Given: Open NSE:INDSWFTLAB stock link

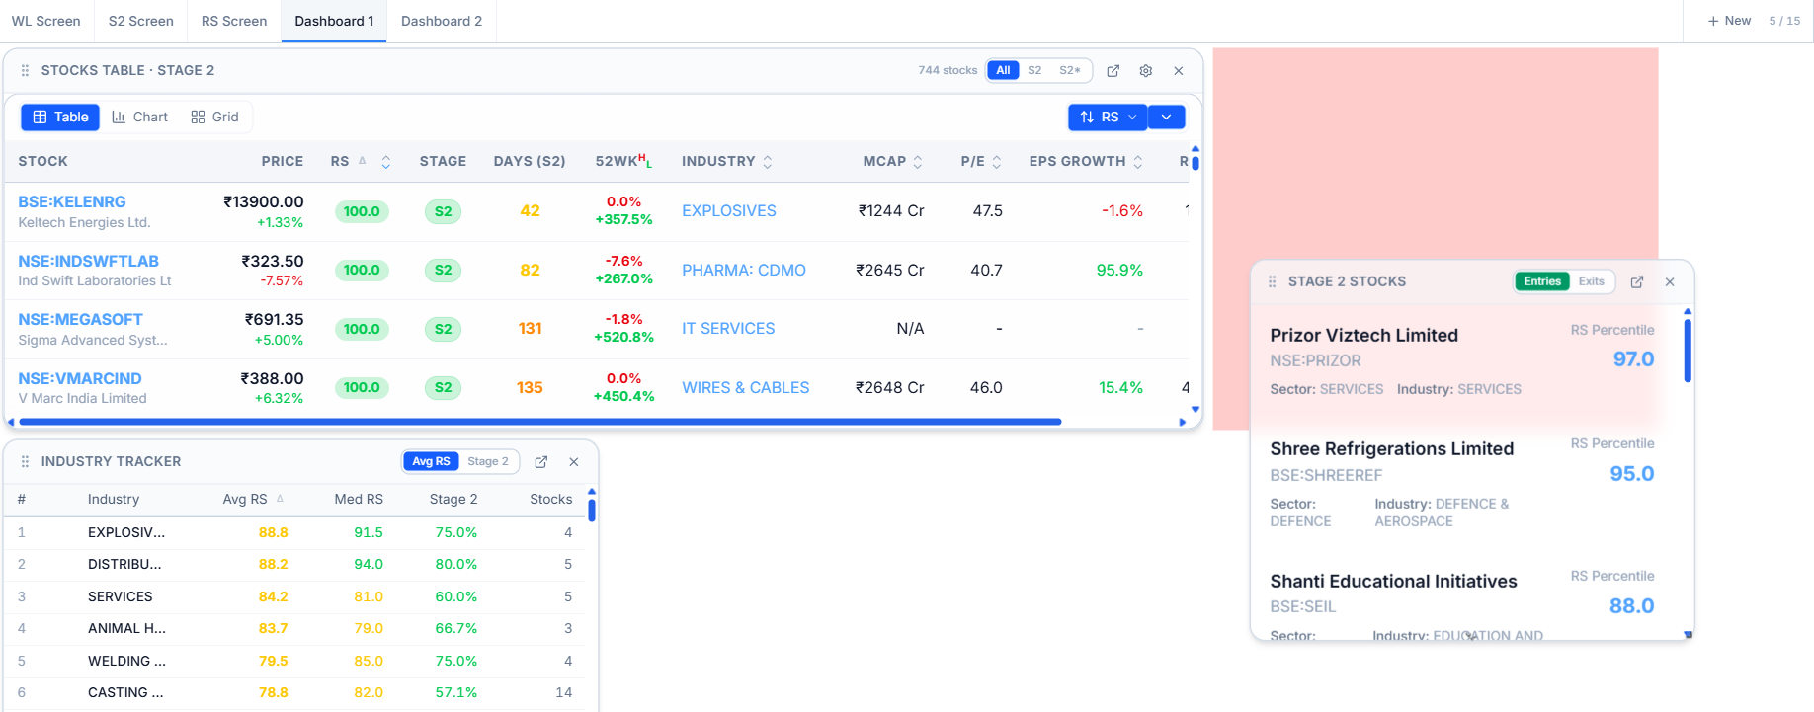Looking at the screenshot, I should point(89,262).
